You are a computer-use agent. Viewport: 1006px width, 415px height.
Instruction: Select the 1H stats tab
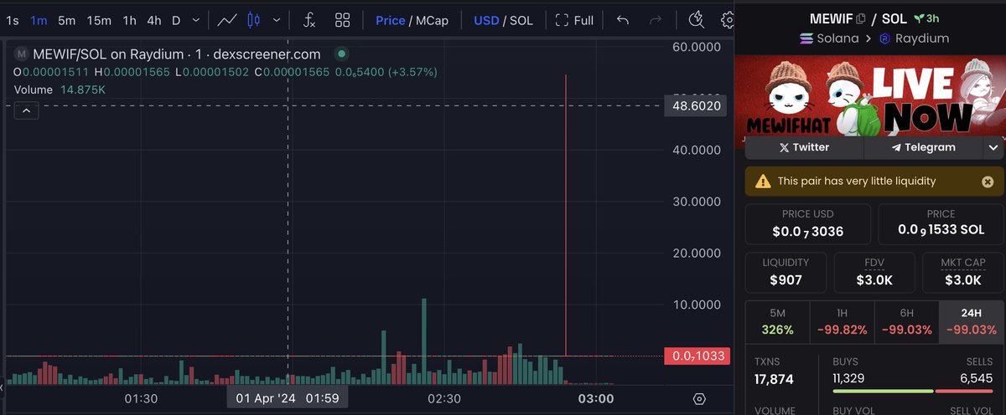(842, 322)
